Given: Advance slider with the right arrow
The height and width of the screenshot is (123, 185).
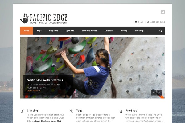Looking at the screenshot, I should [x=159, y=93].
